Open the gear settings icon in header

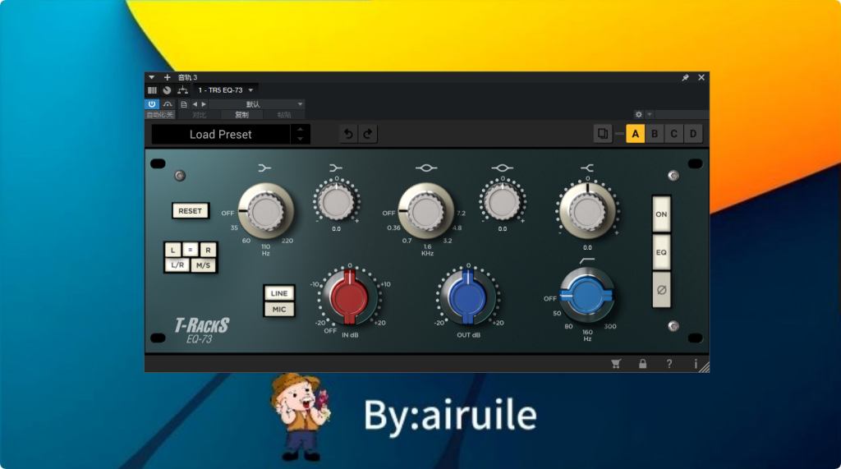pos(638,114)
